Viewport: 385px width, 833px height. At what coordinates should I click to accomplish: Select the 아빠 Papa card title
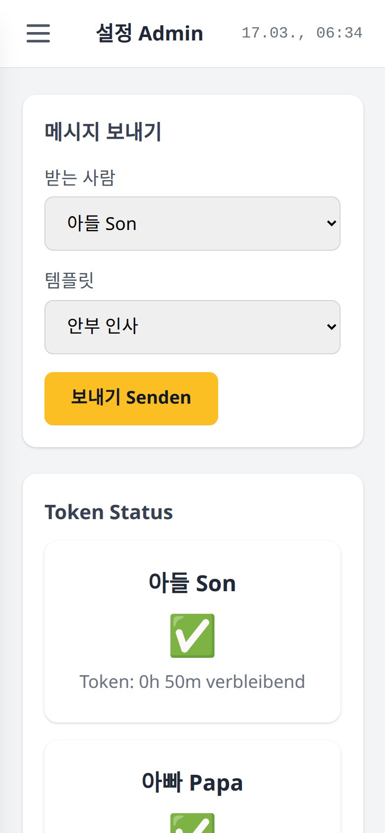pos(192,783)
